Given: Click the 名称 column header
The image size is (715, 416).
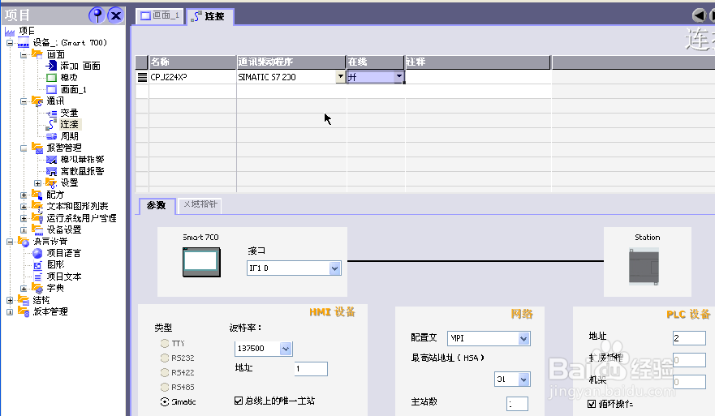Looking at the screenshot, I should click(192, 62).
